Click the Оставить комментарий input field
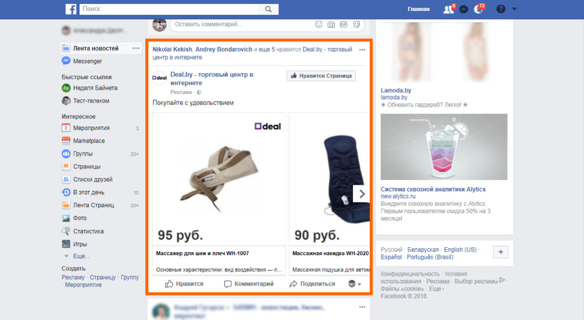The image size is (584, 320). pos(242,24)
